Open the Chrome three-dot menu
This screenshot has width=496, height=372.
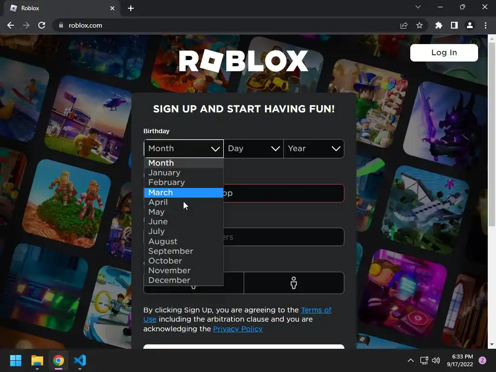485,25
